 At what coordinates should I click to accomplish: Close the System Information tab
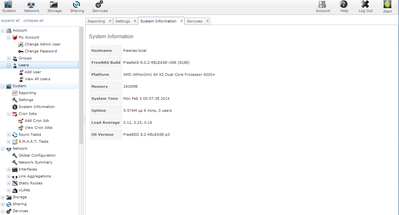click(181, 21)
